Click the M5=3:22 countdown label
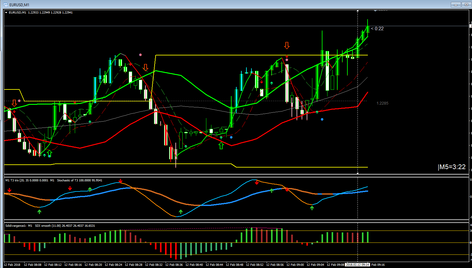The image size is (472, 268). [451, 167]
